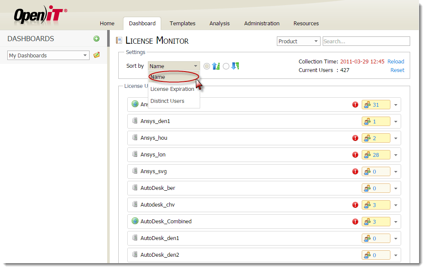Viewport: 423px width, 267px height.
Task: Click the server icon next to Ansys_svg
Action: tap(135, 171)
